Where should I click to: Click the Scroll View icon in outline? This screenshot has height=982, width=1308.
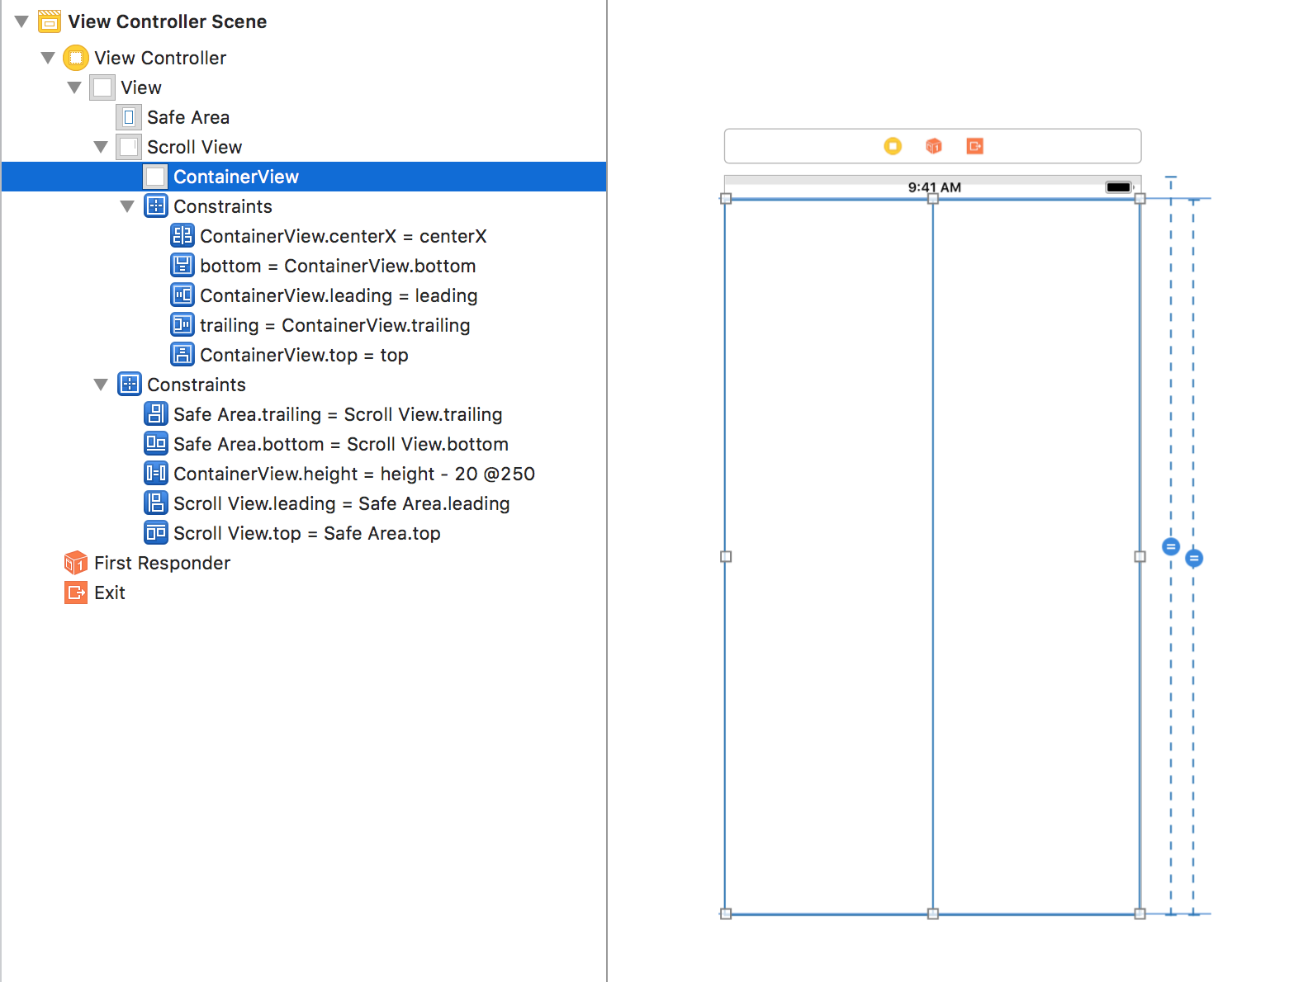129,147
